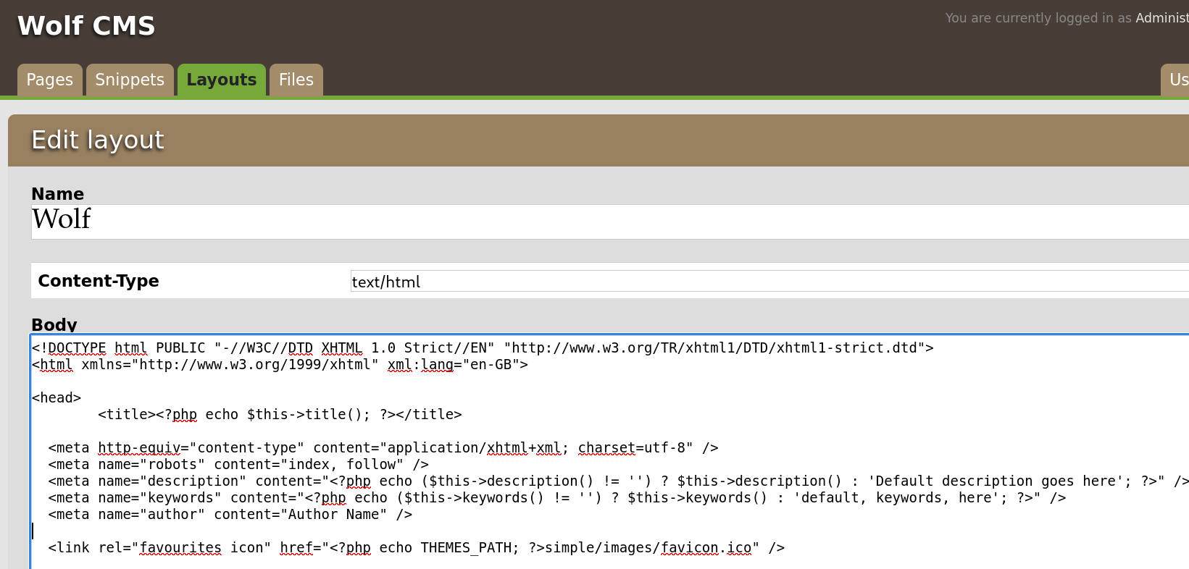Select the Layouts tab
Image resolution: width=1189 pixels, height=569 pixels.
(222, 80)
